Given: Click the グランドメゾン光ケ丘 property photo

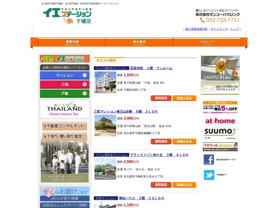Looking at the screenshot, I should (x=105, y=169).
